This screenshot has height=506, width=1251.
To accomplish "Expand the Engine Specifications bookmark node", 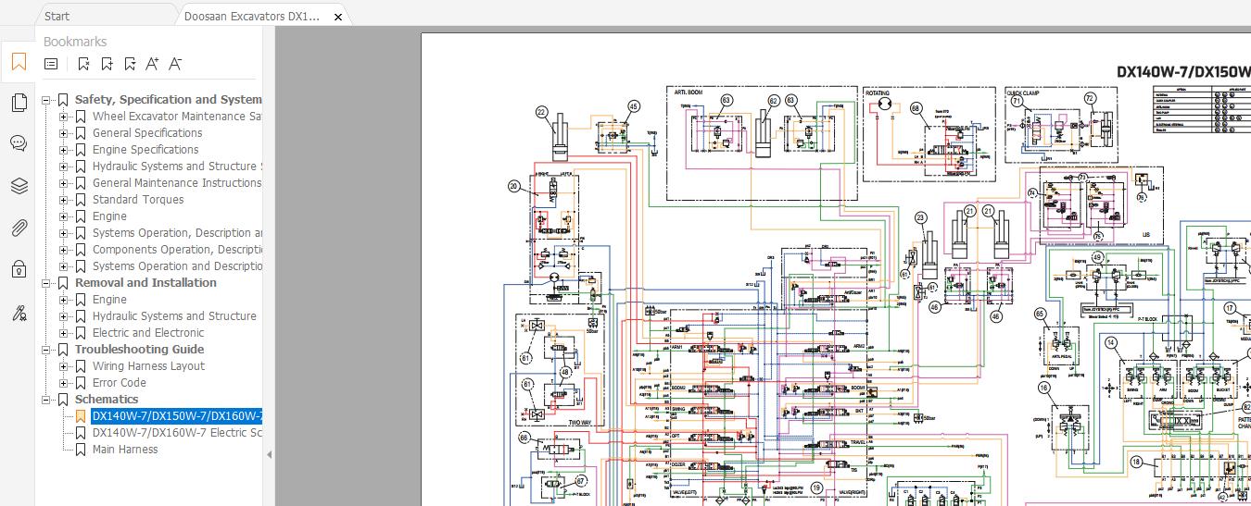I will [x=64, y=150].
